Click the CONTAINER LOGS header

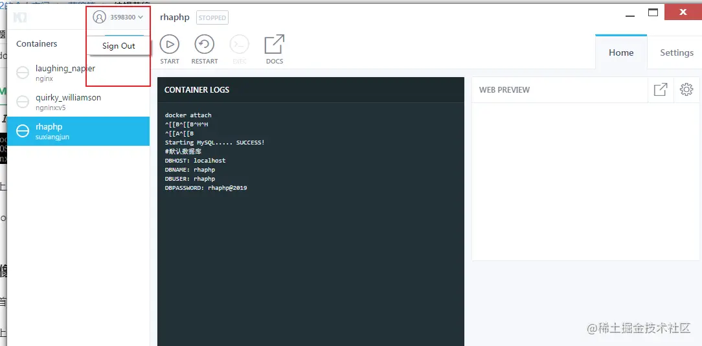196,89
